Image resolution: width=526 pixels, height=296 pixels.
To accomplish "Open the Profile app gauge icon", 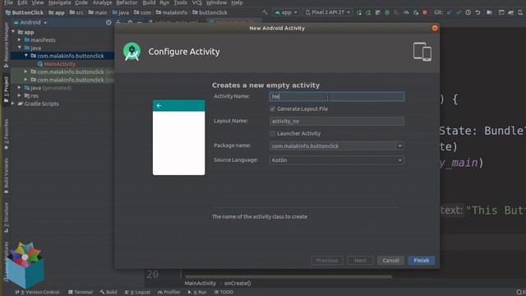I will tap(406, 12).
